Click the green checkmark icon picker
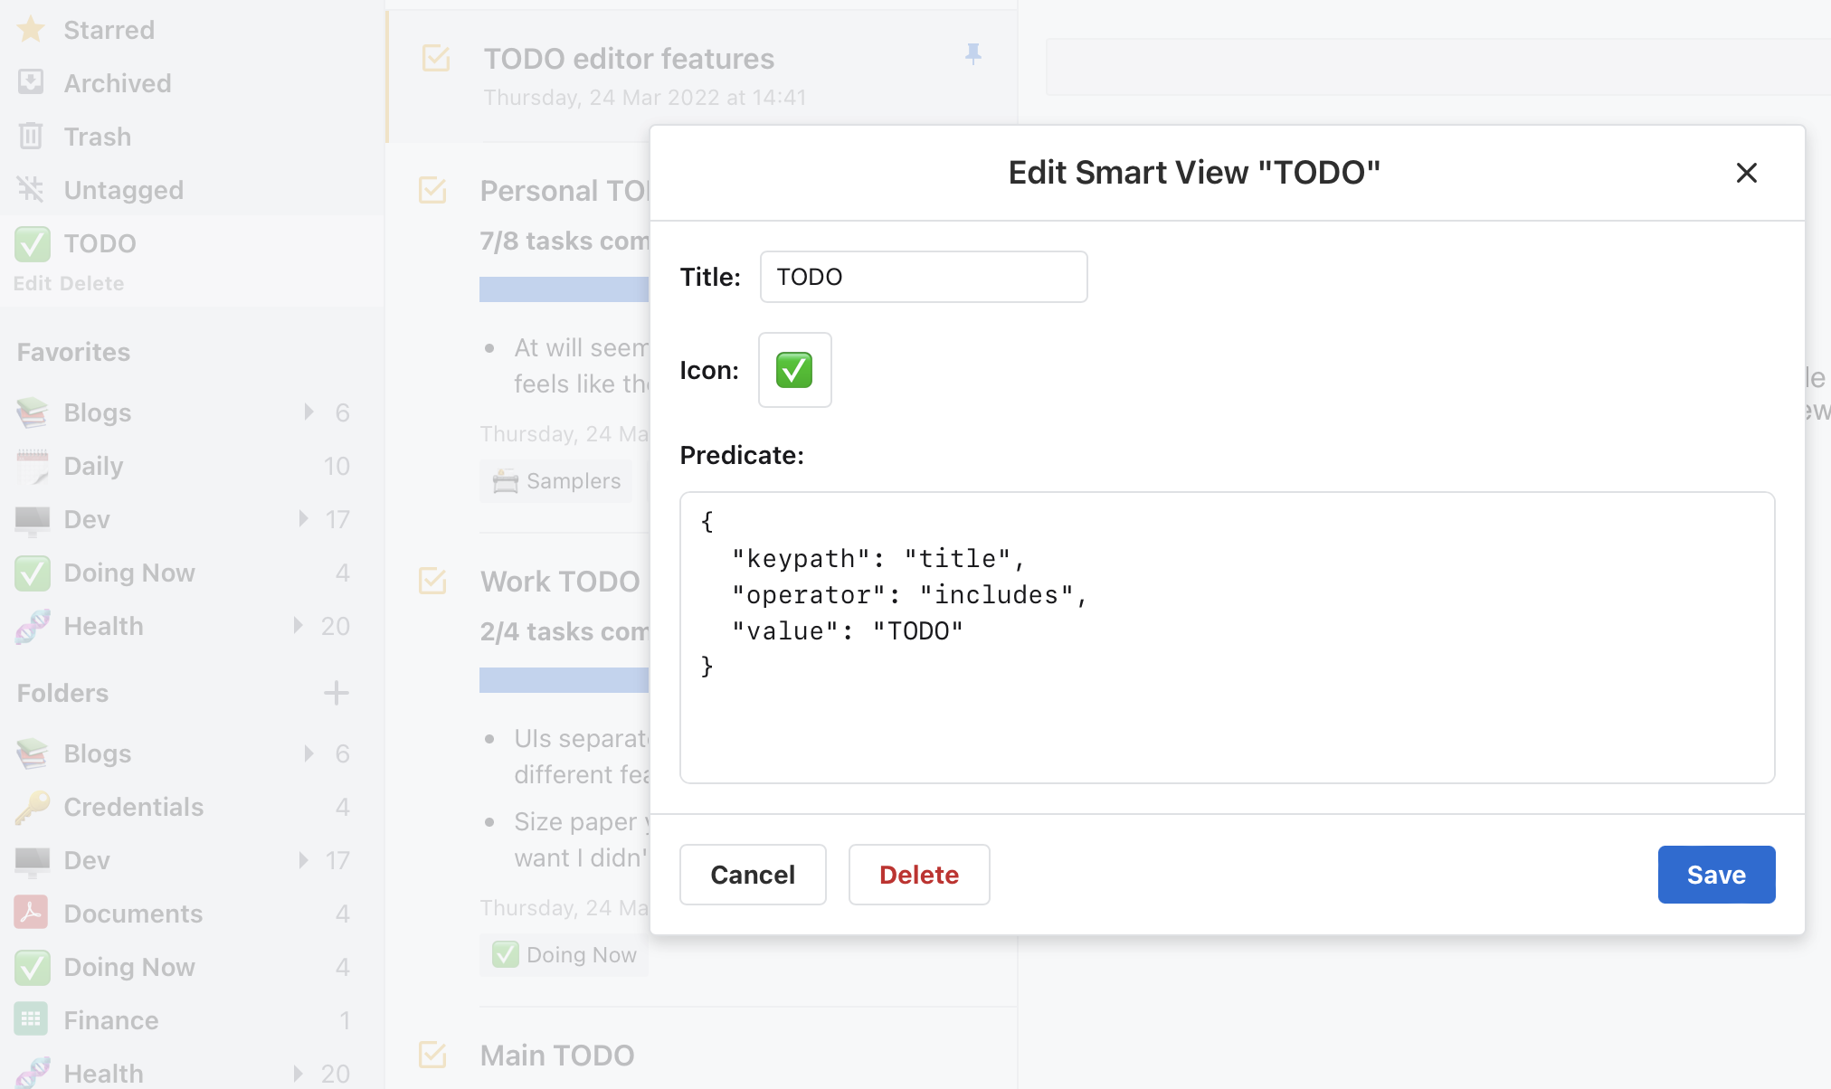This screenshot has width=1831, height=1089. pyautogui.click(x=794, y=370)
